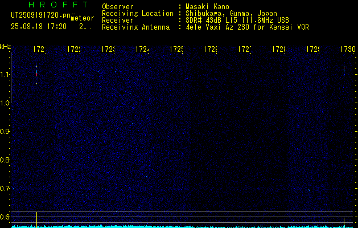The width and height of the screenshot is (358, 228).
Task: Click the Receiving Antenna label
Action: point(135,27)
